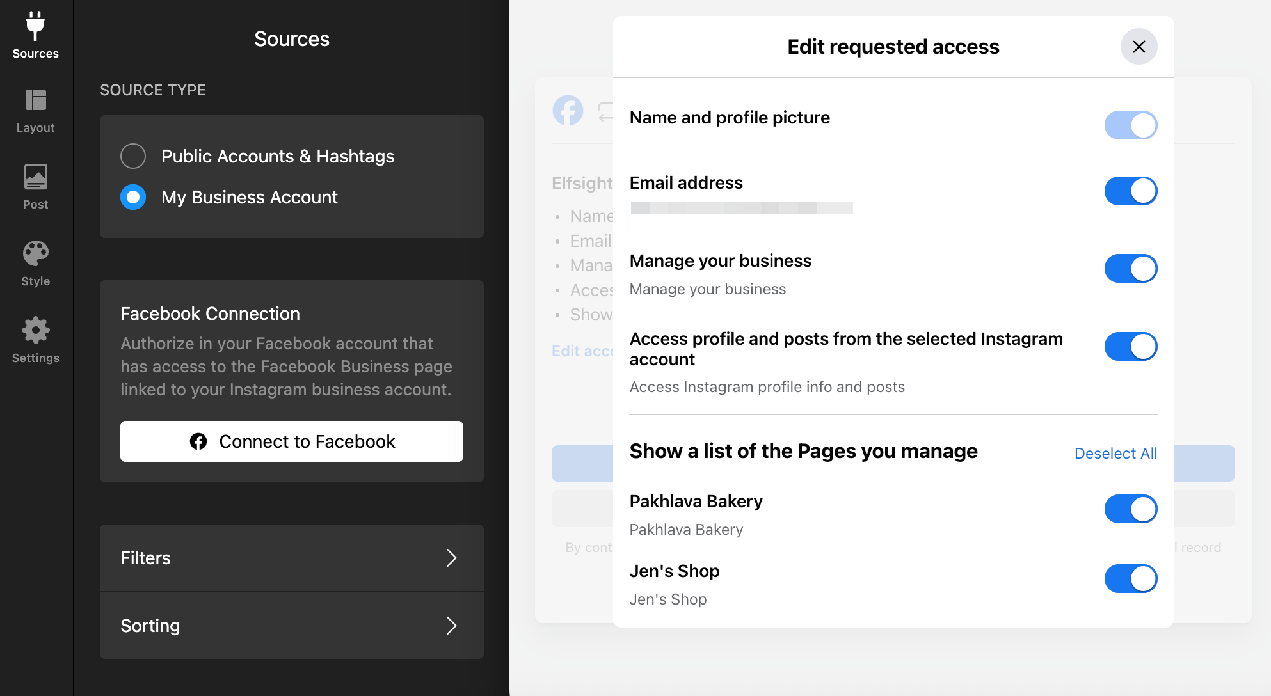Turn off Manage your business toggle
This screenshot has width=1271, height=696.
coord(1130,269)
